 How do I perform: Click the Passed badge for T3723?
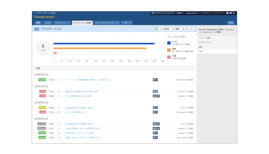42,80
